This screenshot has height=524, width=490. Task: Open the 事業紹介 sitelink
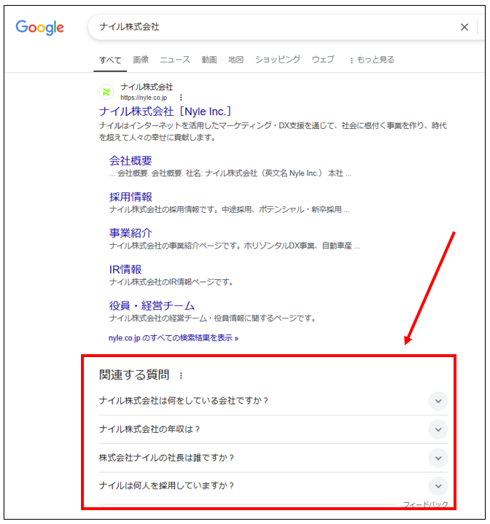click(131, 233)
